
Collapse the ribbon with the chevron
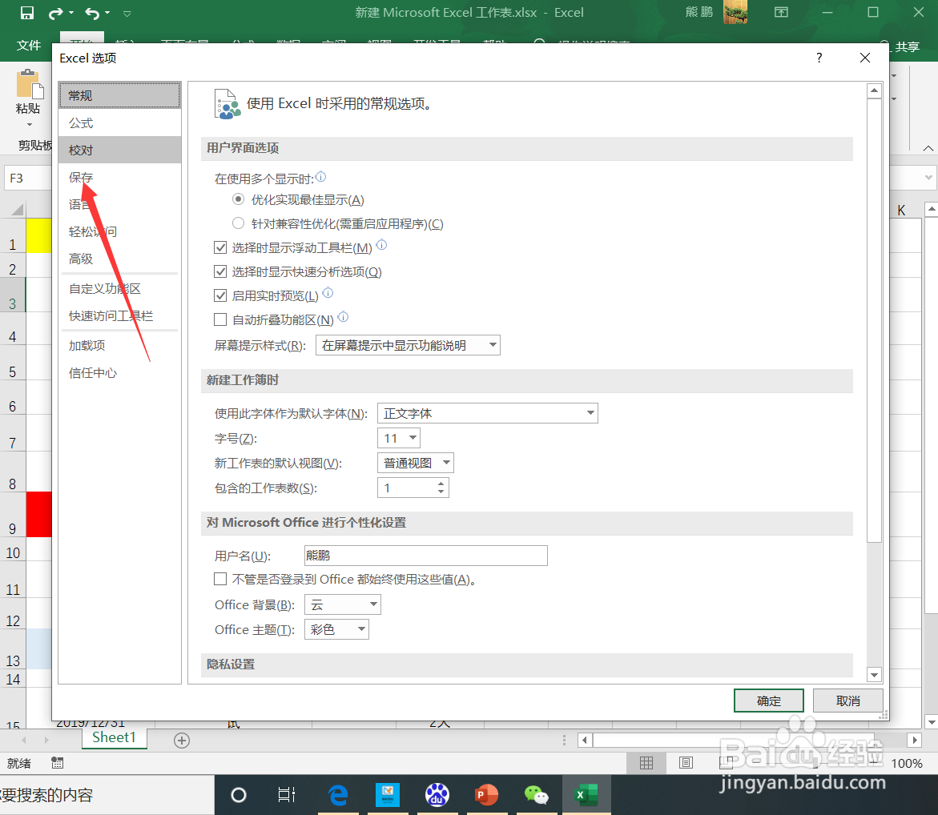tap(928, 147)
